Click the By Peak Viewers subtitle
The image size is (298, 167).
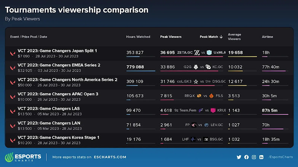click(x=22, y=19)
